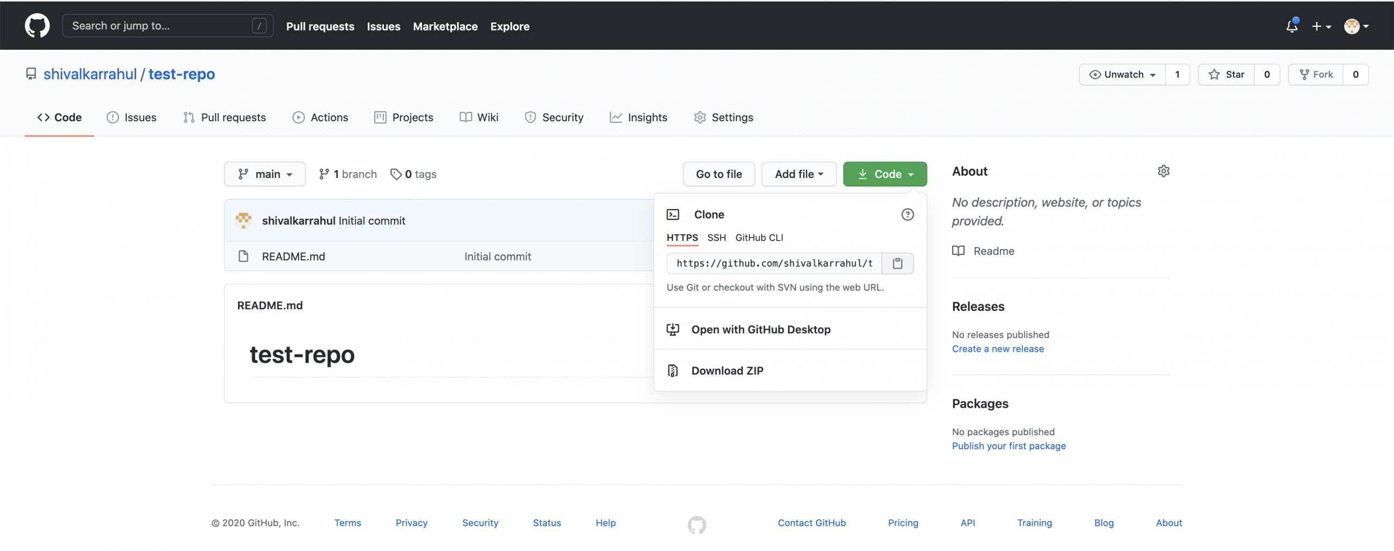Switch to the Projects tab
Screen dimensions: 1394x551
404,117
